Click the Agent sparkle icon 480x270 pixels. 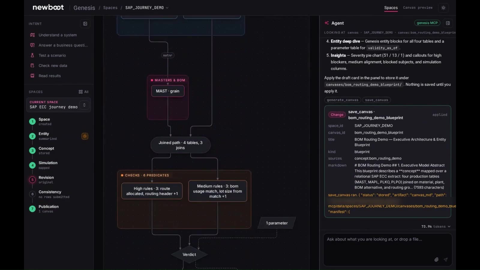[x=327, y=23]
